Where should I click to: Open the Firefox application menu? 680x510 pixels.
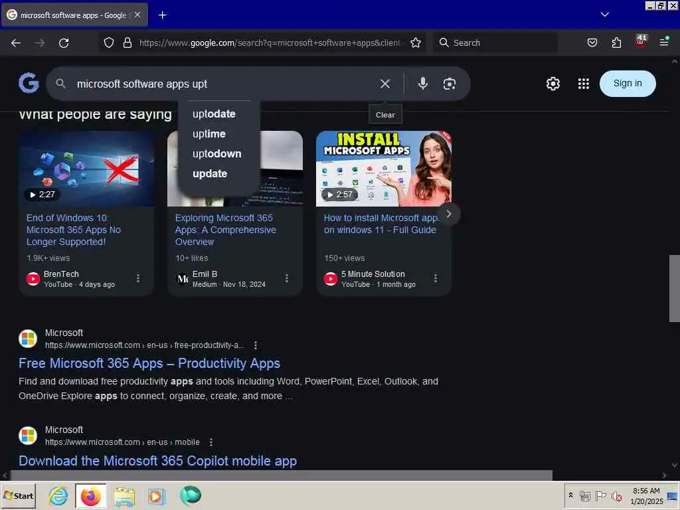point(664,42)
